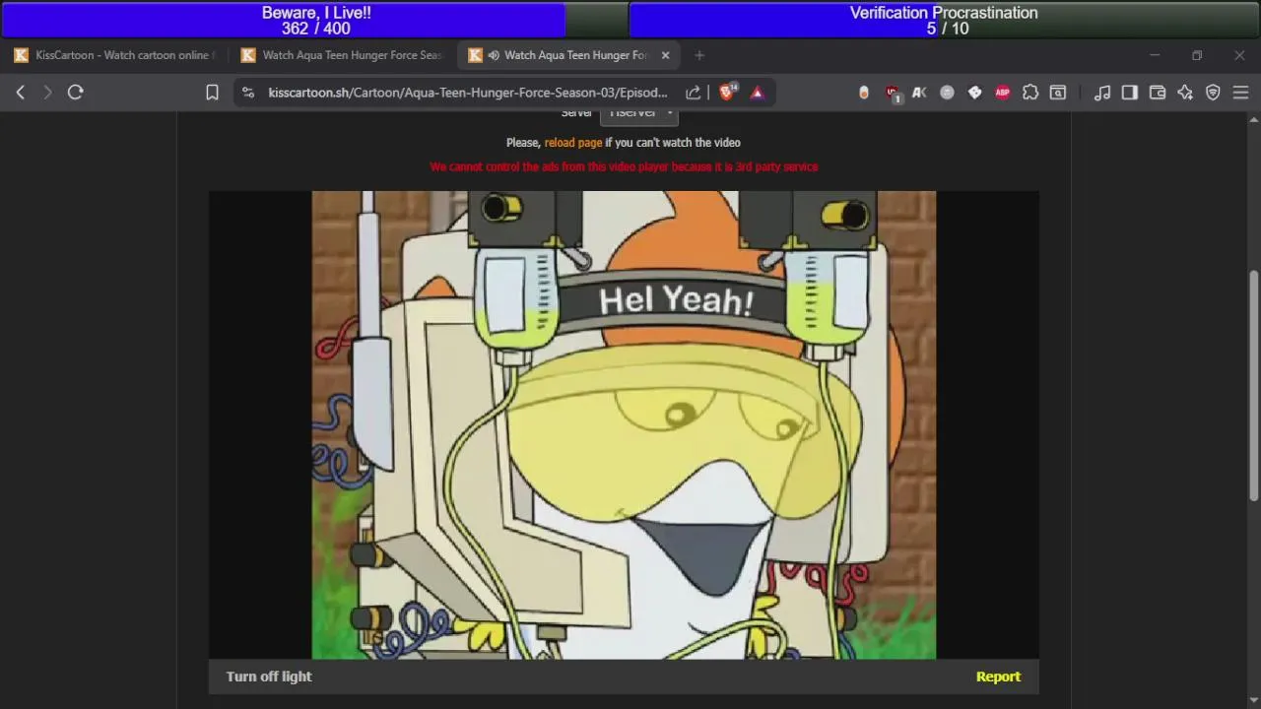Click the address bar URL field
The width and height of the screenshot is (1261, 709).
468,93
